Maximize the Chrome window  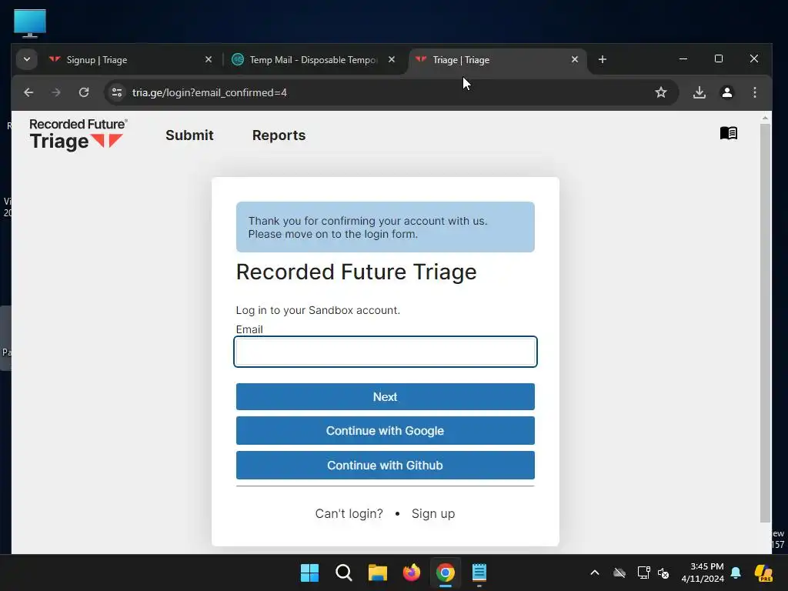point(719,58)
